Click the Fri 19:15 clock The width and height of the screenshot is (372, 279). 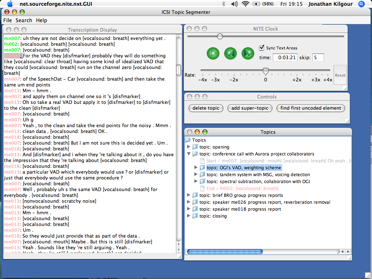(x=291, y=4)
